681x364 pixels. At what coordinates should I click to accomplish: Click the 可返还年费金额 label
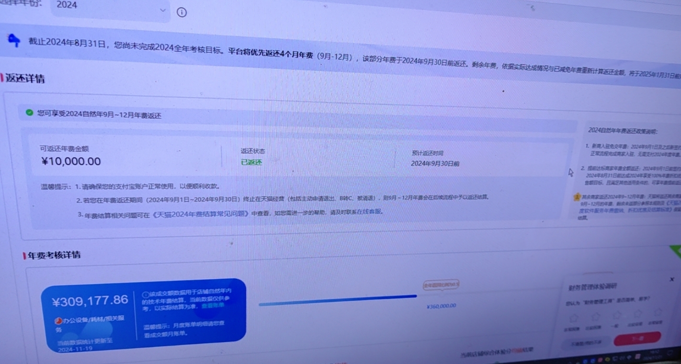pyautogui.click(x=64, y=149)
